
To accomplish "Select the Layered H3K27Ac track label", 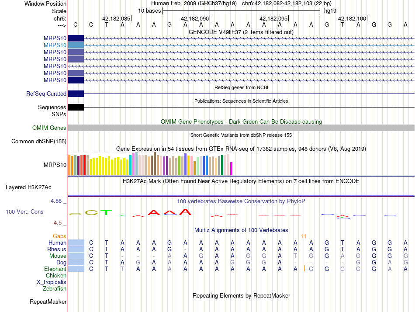I will pyautogui.click(x=28, y=187).
